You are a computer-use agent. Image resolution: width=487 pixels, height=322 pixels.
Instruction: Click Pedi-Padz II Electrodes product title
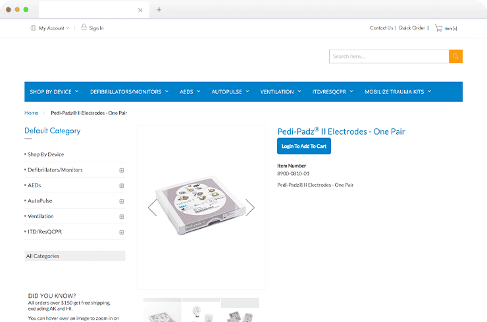pos(341,131)
